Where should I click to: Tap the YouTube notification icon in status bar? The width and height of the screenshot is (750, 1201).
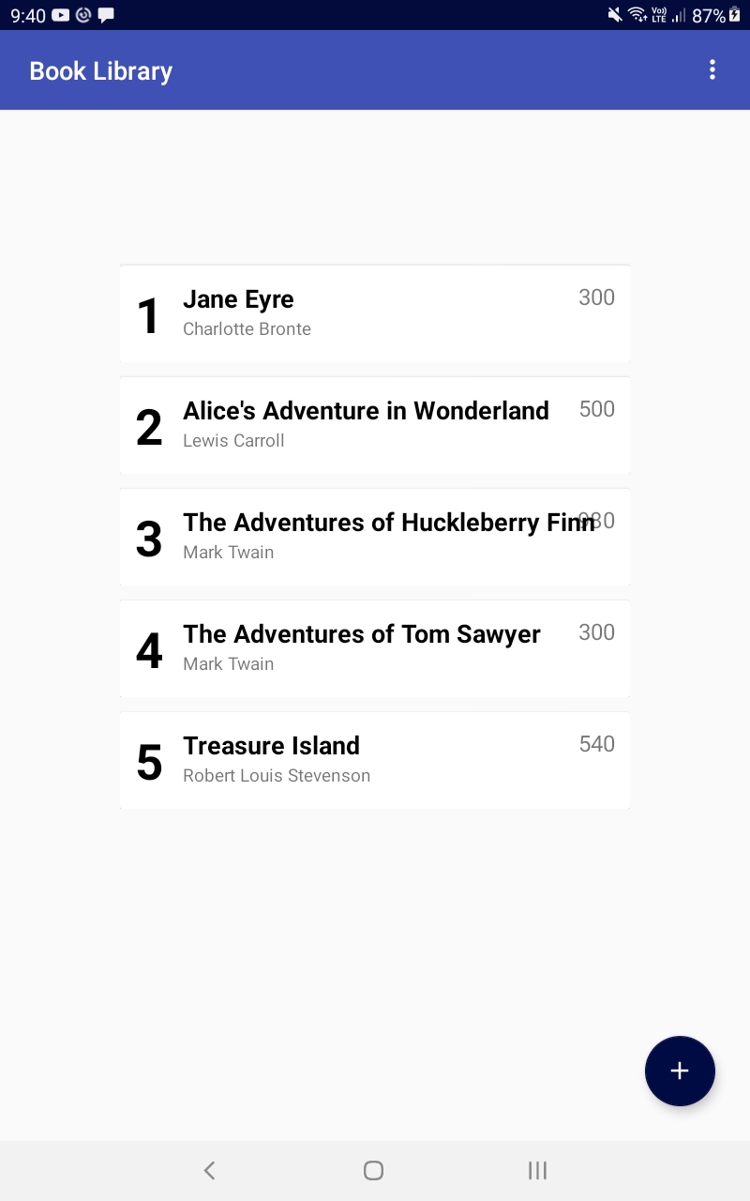[x=61, y=15]
